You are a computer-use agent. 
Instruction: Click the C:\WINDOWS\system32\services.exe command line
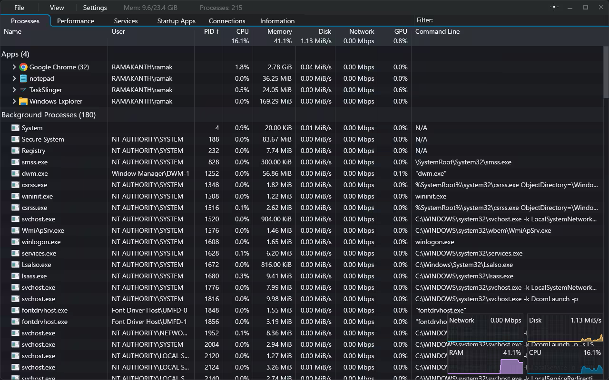click(469, 253)
